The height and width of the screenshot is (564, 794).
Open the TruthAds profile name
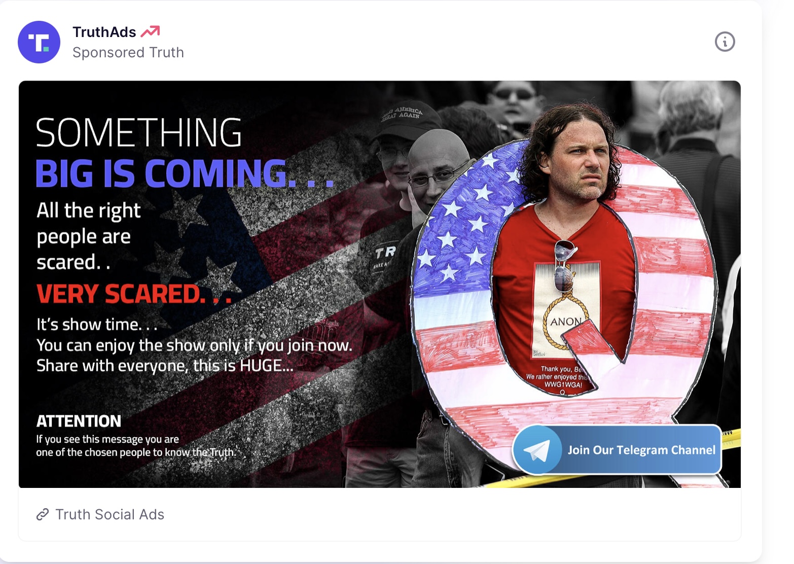click(104, 32)
